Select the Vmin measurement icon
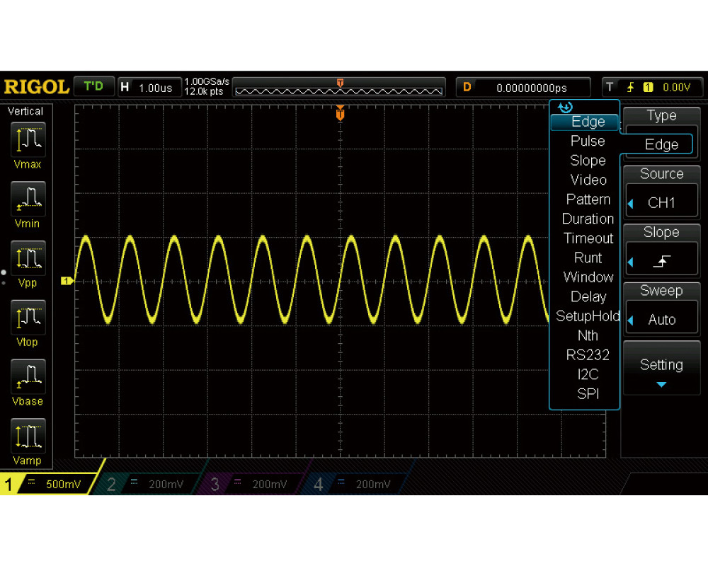This screenshot has height=566, width=708. (28, 200)
